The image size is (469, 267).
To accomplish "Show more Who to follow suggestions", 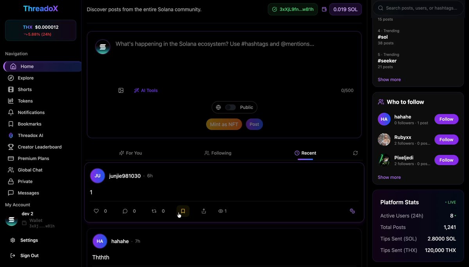I will click(x=389, y=177).
